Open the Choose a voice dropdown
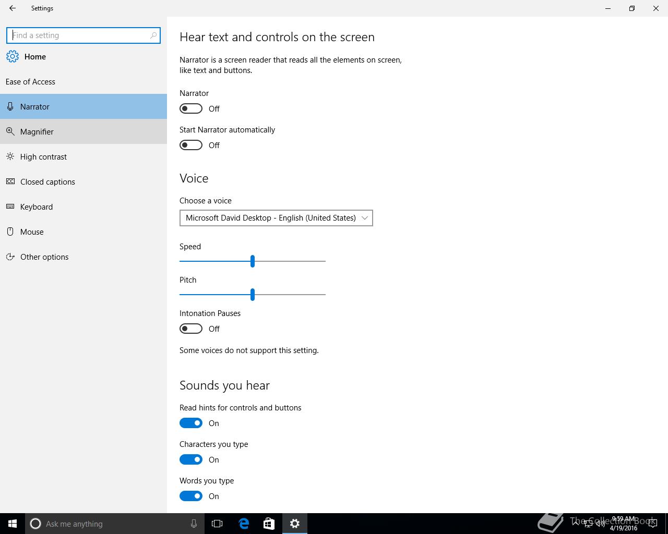This screenshot has height=534, width=668. [276, 218]
